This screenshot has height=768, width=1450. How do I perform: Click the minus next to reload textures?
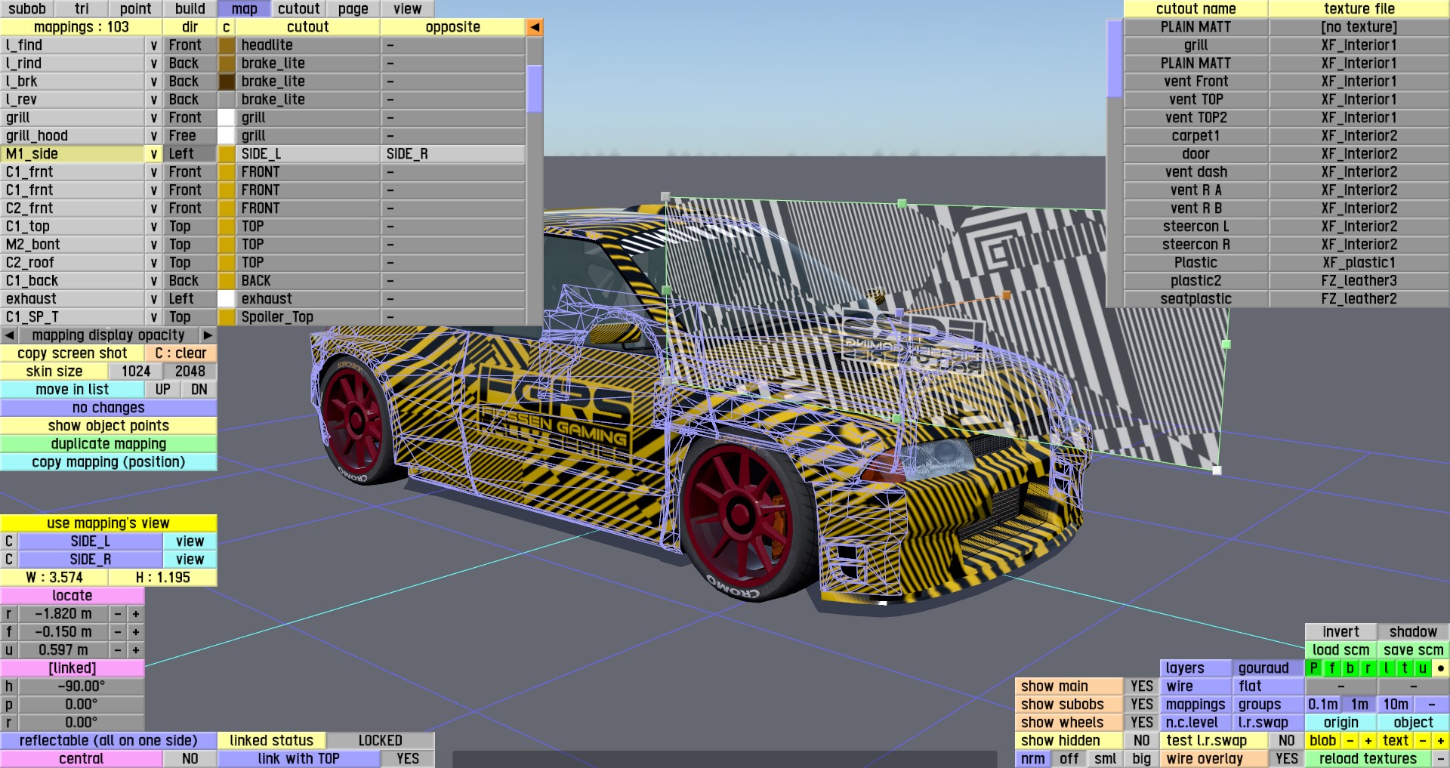pos(1441,759)
